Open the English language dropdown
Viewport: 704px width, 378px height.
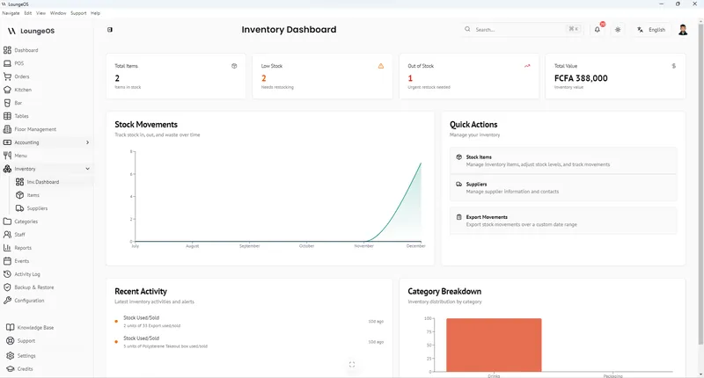click(x=651, y=30)
